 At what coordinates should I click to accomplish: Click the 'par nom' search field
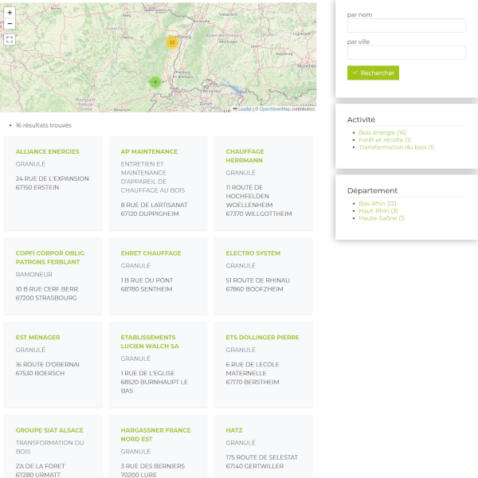[x=406, y=25]
